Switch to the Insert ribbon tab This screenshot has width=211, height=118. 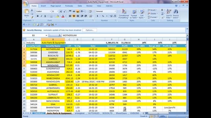click(x=43, y=6)
